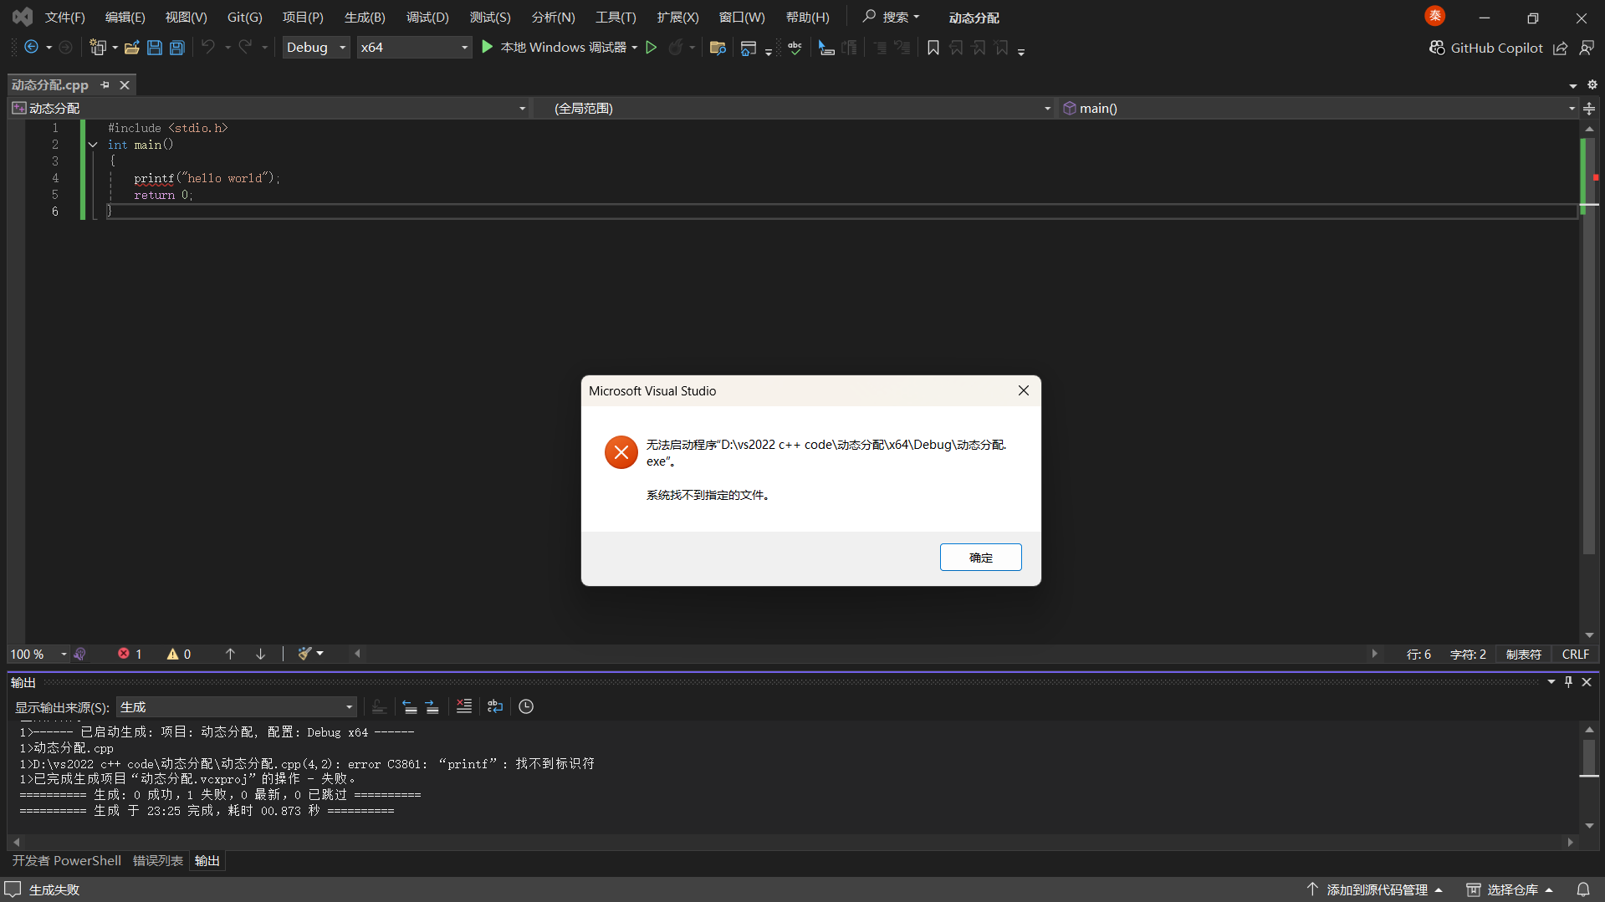The height and width of the screenshot is (902, 1605).
Task: Click the undo arrow icon
Action: (208, 48)
